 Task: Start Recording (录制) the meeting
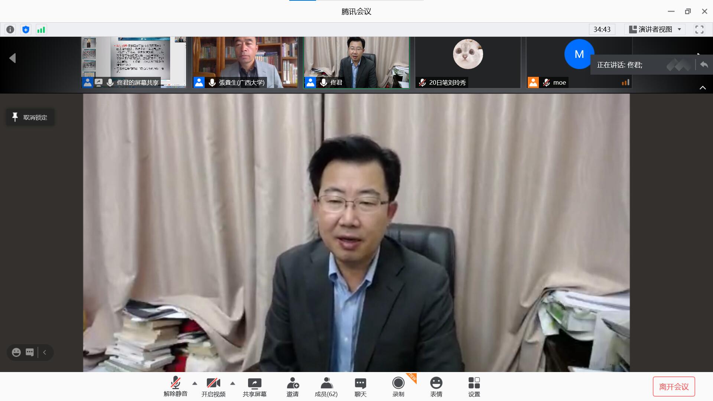[x=398, y=387]
